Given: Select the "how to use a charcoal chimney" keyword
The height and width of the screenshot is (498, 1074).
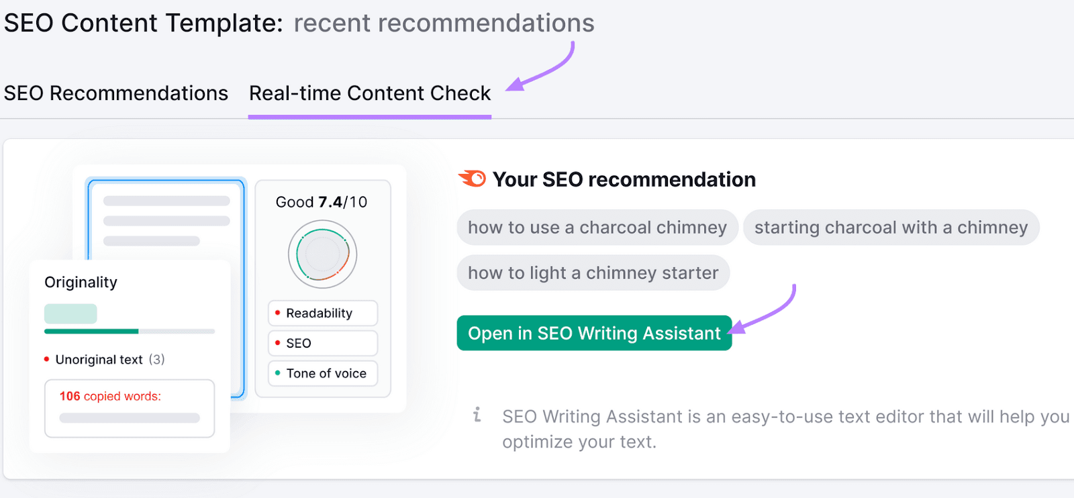Looking at the screenshot, I should tap(597, 227).
